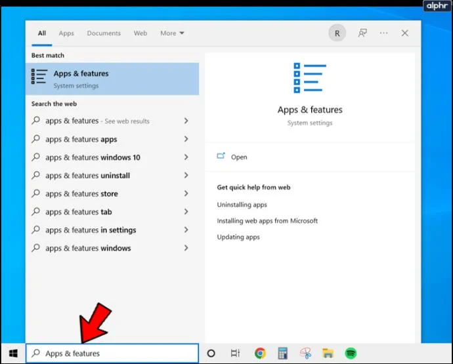
Task: Click the search icon beside 'apps & features uninstall'
Action: 35,175
